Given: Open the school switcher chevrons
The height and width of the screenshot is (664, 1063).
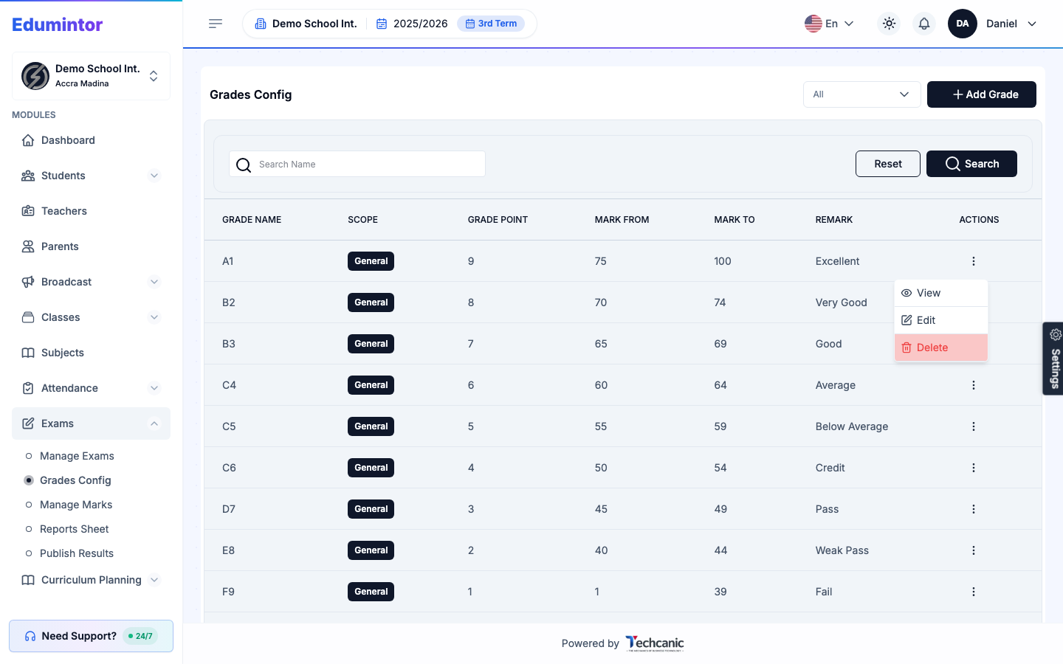Looking at the screenshot, I should tap(154, 76).
